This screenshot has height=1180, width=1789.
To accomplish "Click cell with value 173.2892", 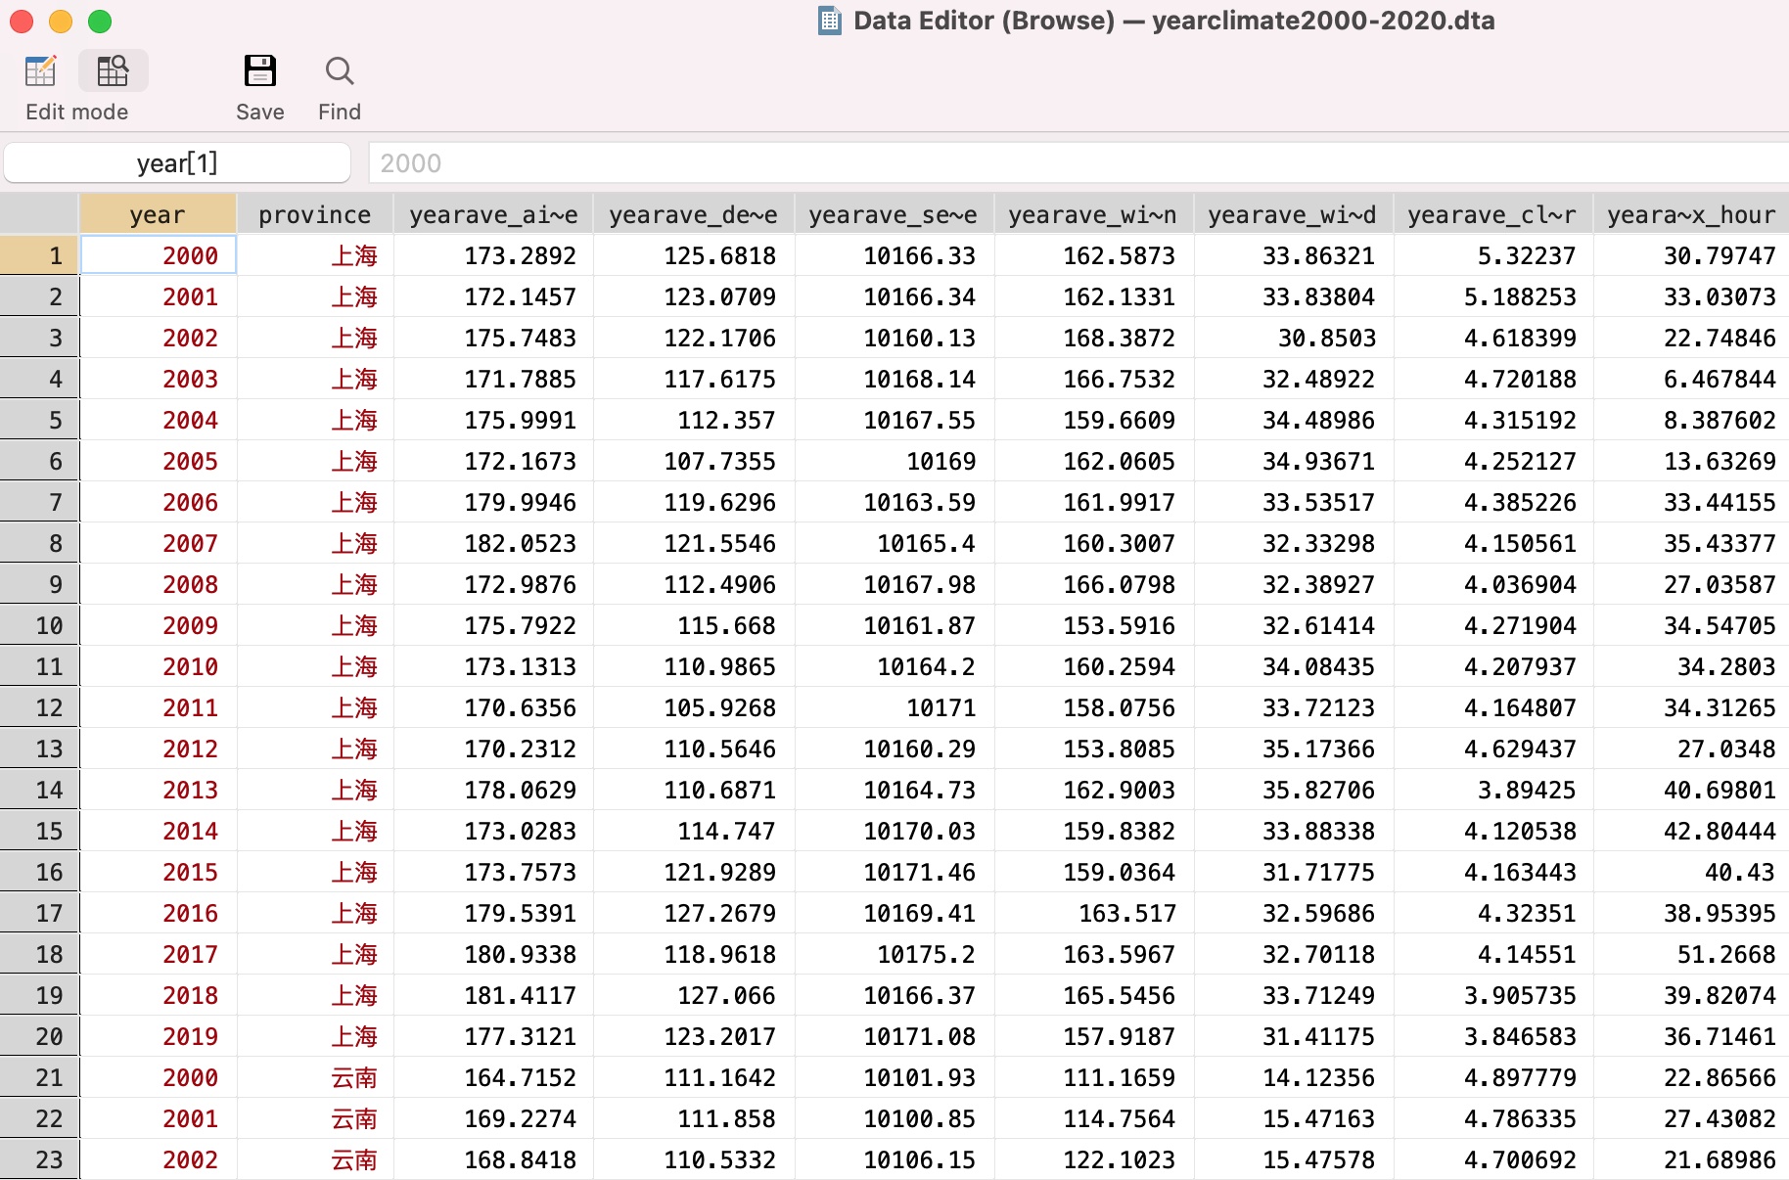I will [x=493, y=255].
